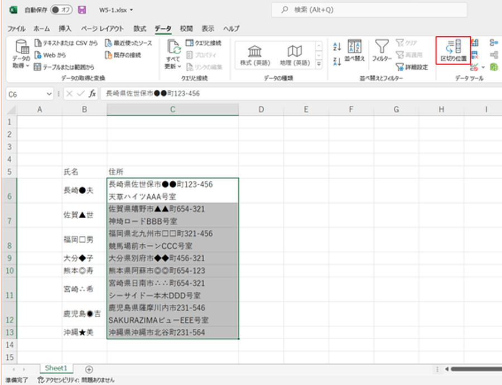Select column C header
Image resolution: width=502 pixels, height=385 pixels.
pos(172,109)
